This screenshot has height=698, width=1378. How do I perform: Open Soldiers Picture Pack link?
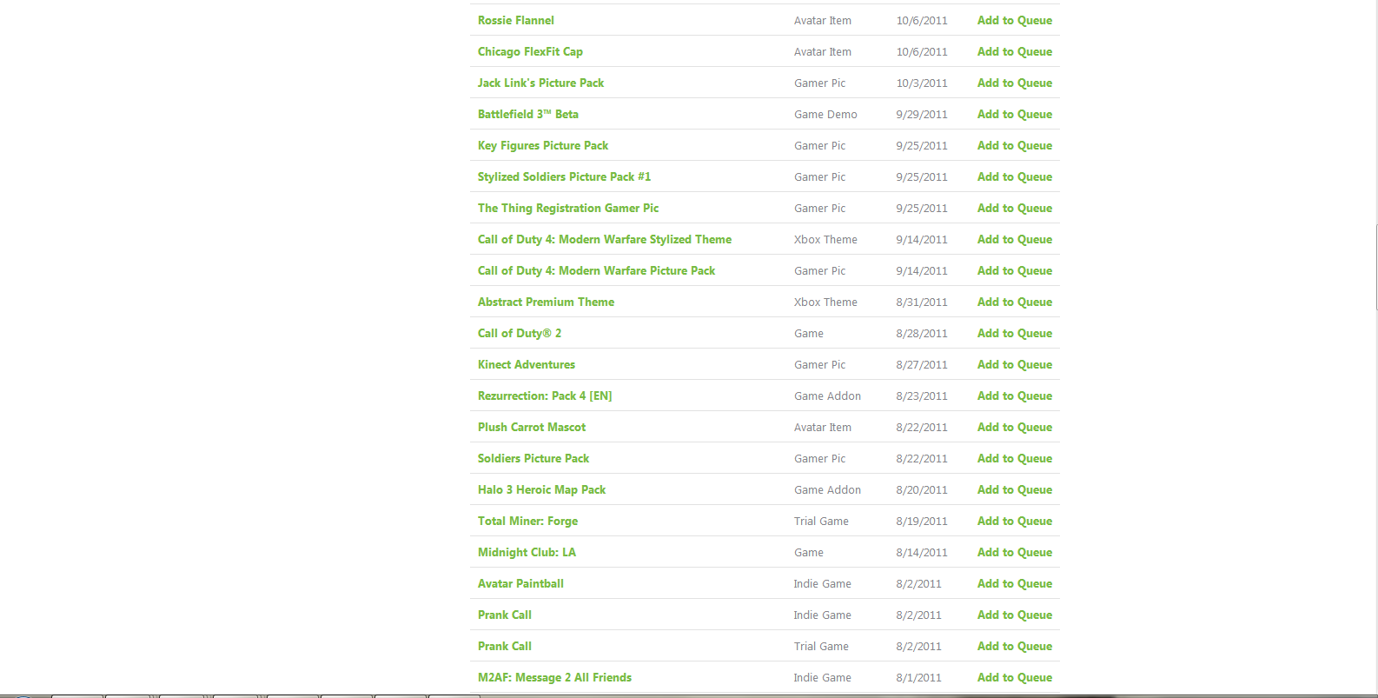(x=533, y=458)
